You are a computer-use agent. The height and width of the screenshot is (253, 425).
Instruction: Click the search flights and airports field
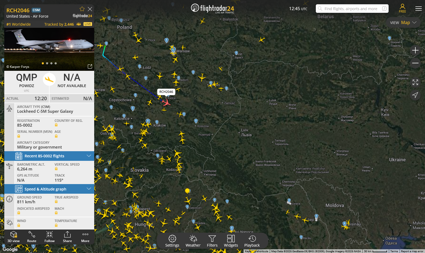pyautogui.click(x=352, y=9)
